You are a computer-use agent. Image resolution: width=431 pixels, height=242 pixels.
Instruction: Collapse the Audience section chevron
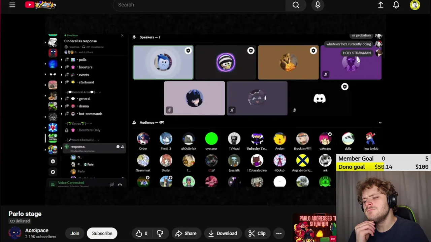[x=380, y=123]
